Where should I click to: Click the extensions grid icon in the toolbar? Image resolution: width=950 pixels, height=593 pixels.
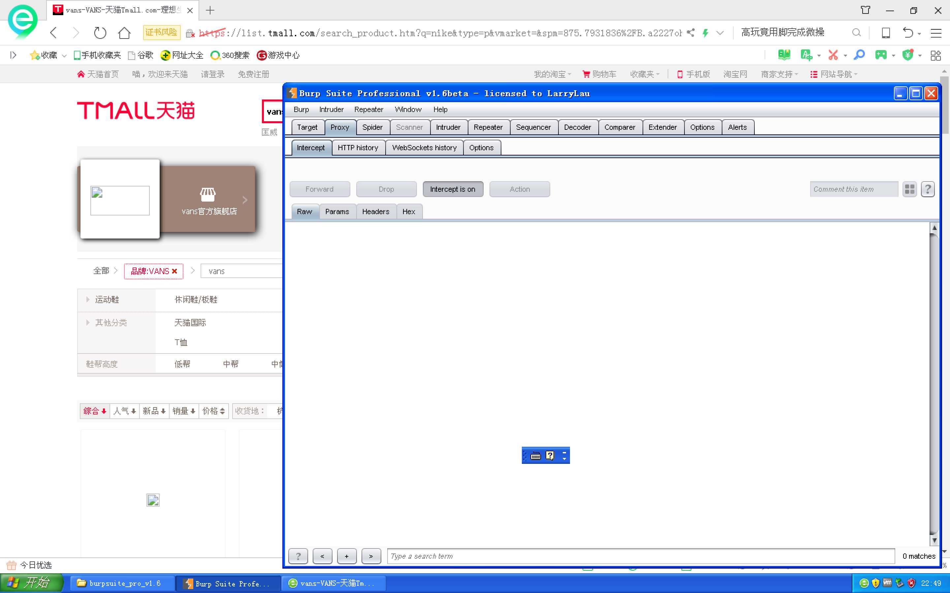[x=936, y=55]
